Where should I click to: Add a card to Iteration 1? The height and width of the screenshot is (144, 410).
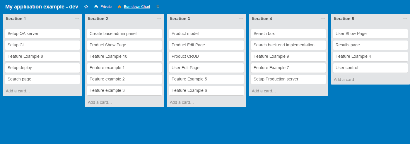[x=18, y=91]
